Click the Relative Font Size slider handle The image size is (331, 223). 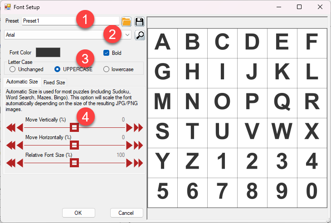(x=74, y=163)
